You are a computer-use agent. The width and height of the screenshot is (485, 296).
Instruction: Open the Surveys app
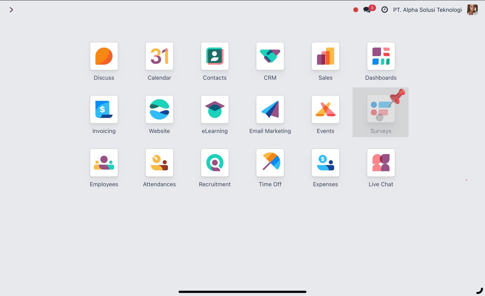tap(381, 109)
